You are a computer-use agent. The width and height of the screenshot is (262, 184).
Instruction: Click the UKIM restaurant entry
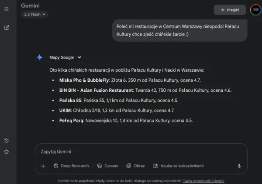pyautogui.click(x=117, y=111)
